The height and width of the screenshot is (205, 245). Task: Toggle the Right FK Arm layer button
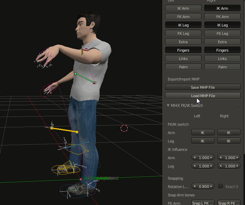(x=222, y=17)
